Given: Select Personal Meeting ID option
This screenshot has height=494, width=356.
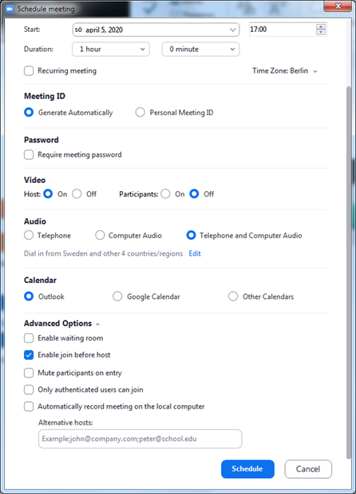Looking at the screenshot, I should point(140,113).
